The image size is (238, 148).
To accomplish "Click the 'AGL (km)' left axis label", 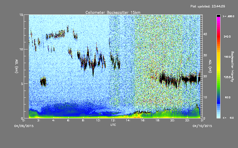I will click(17, 66).
